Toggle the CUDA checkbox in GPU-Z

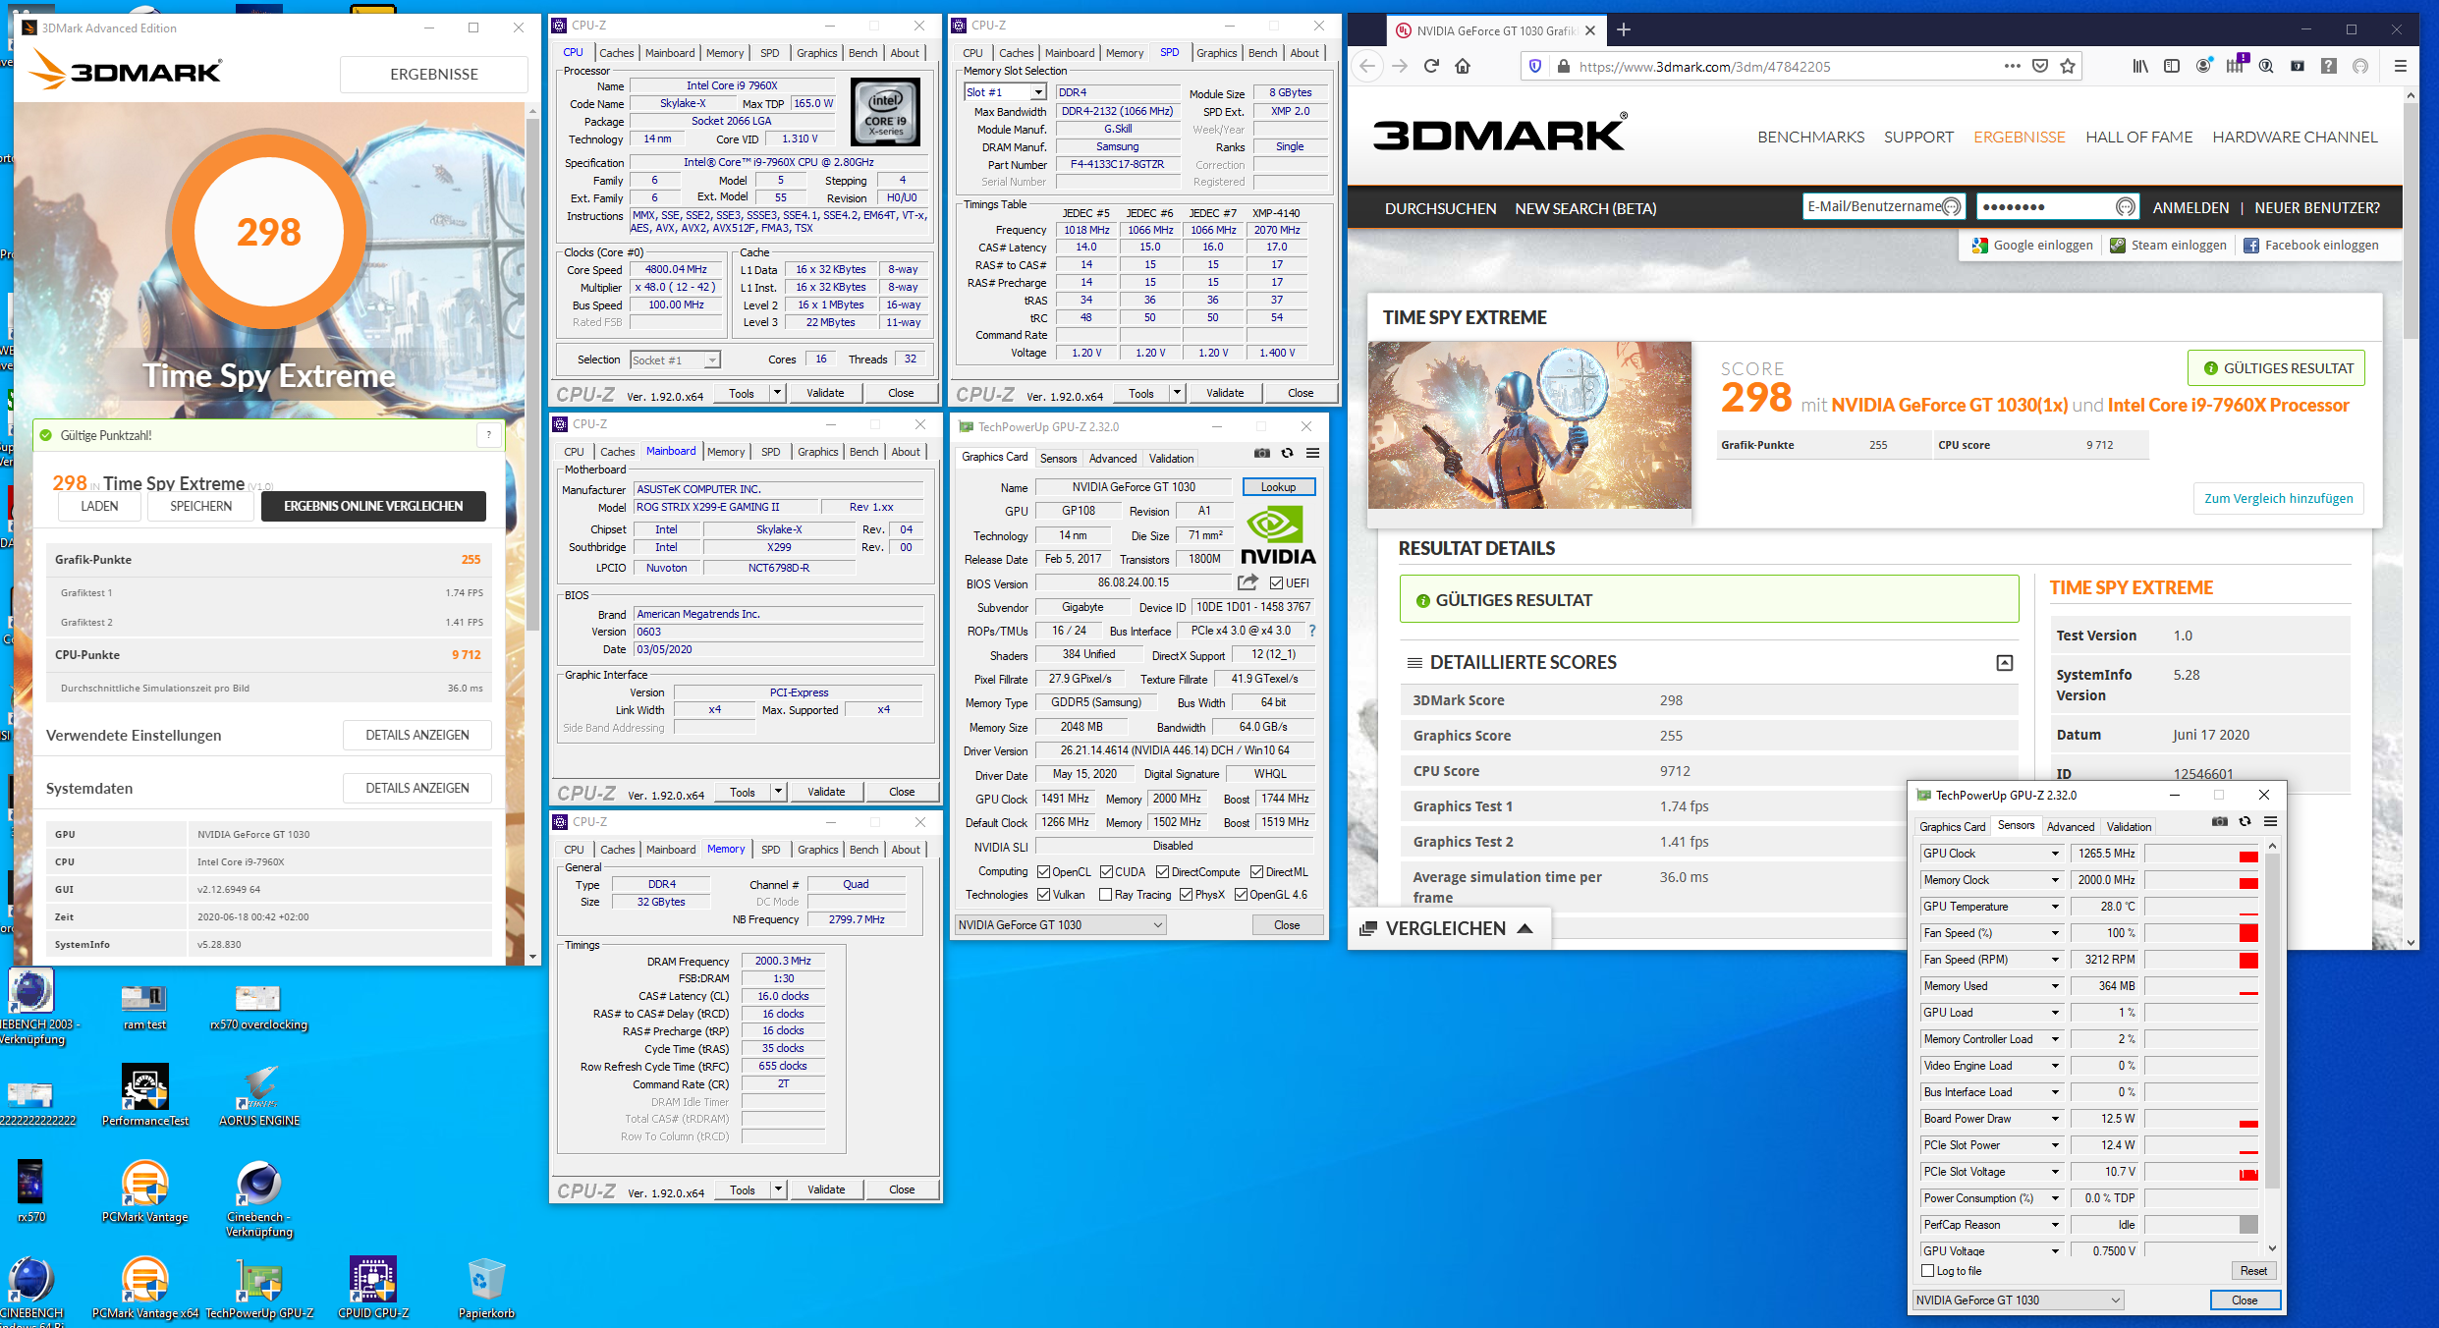[x=1106, y=872]
